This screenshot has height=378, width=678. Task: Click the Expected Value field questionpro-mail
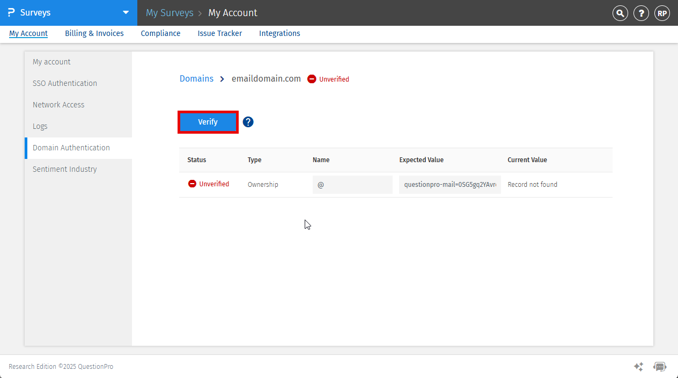point(449,184)
